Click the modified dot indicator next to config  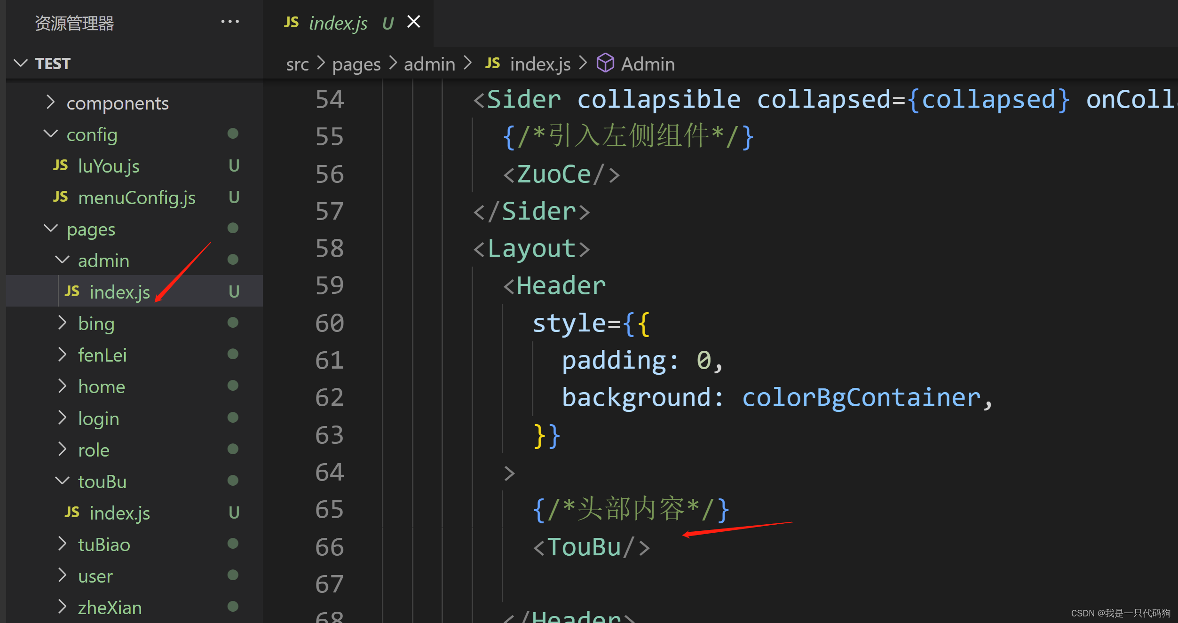[x=233, y=134]
